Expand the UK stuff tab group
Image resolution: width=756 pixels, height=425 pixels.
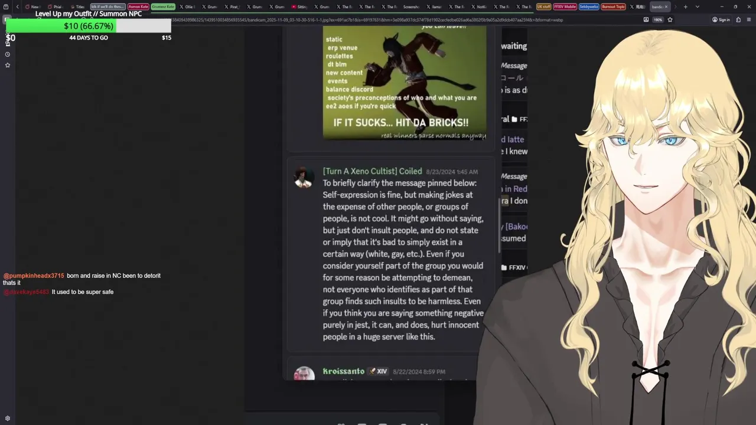pos(543,6)
